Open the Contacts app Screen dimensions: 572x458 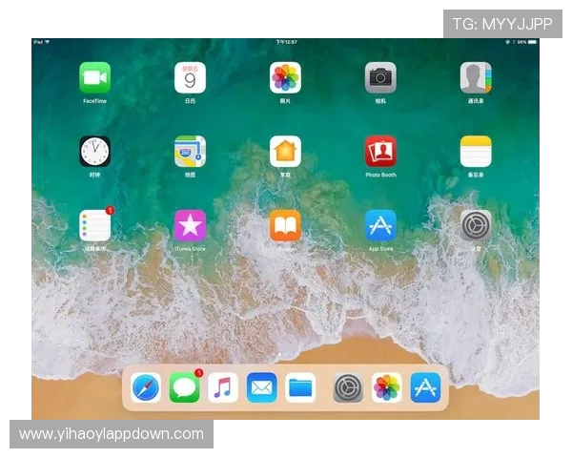coord(476,77)
